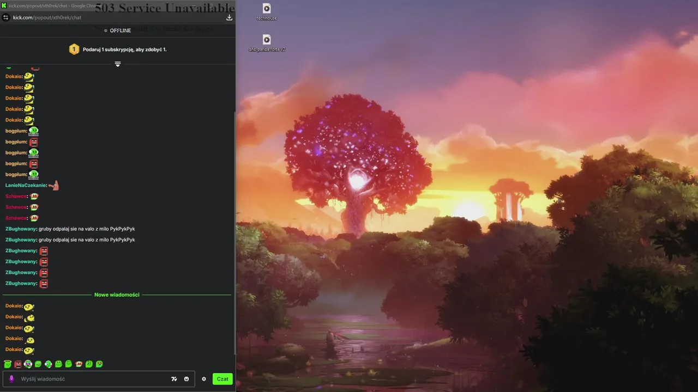Click the gold hexagon badge numbered 1
Screen dimensions: 698x392
pyautogui.click(x=74, y=49)
